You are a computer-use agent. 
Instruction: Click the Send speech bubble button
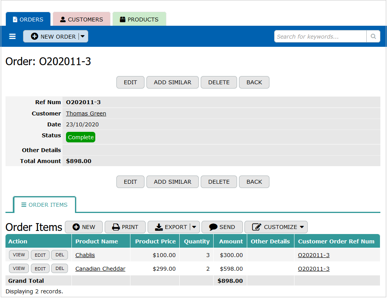coord(222,227)
